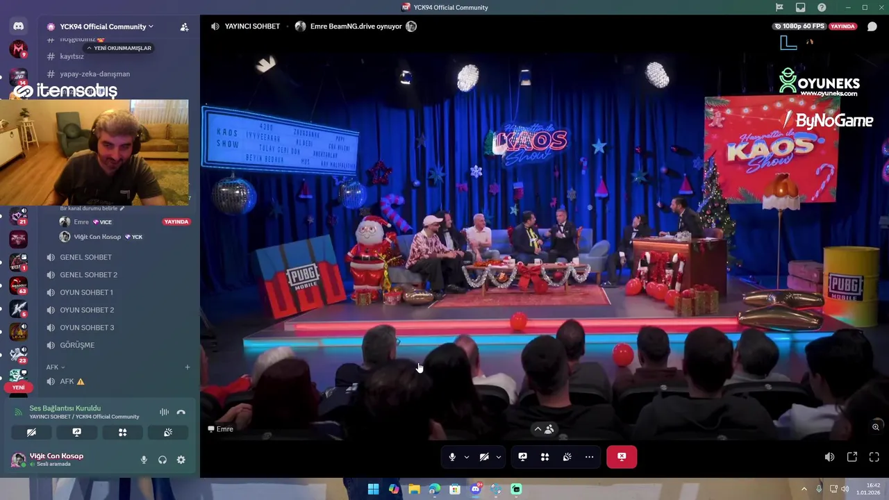
Task: Open noise suppression settings in voice panel
Action: (164, 412)
